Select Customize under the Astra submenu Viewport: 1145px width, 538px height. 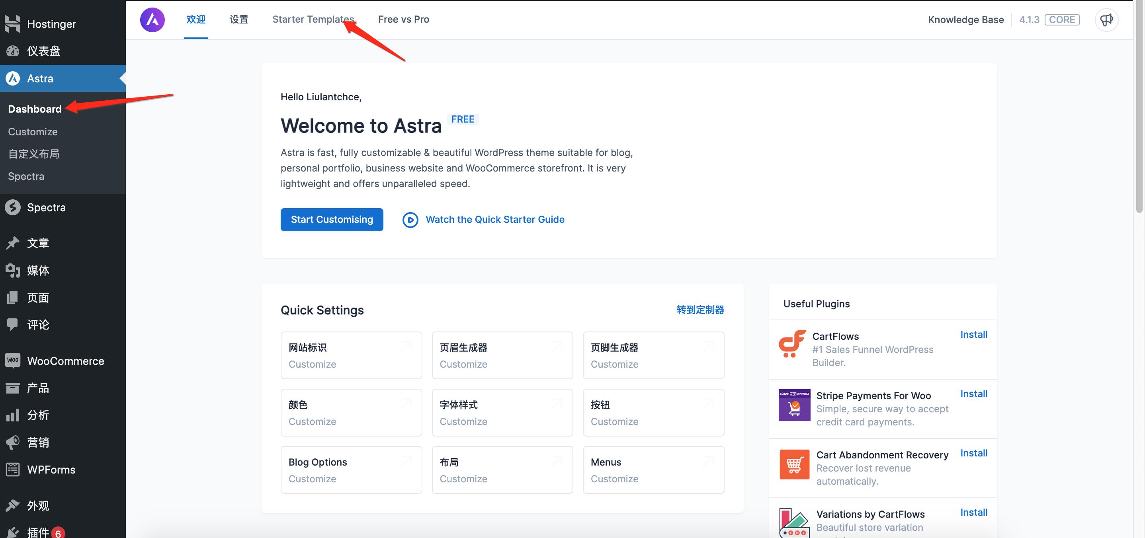[33, 131]
